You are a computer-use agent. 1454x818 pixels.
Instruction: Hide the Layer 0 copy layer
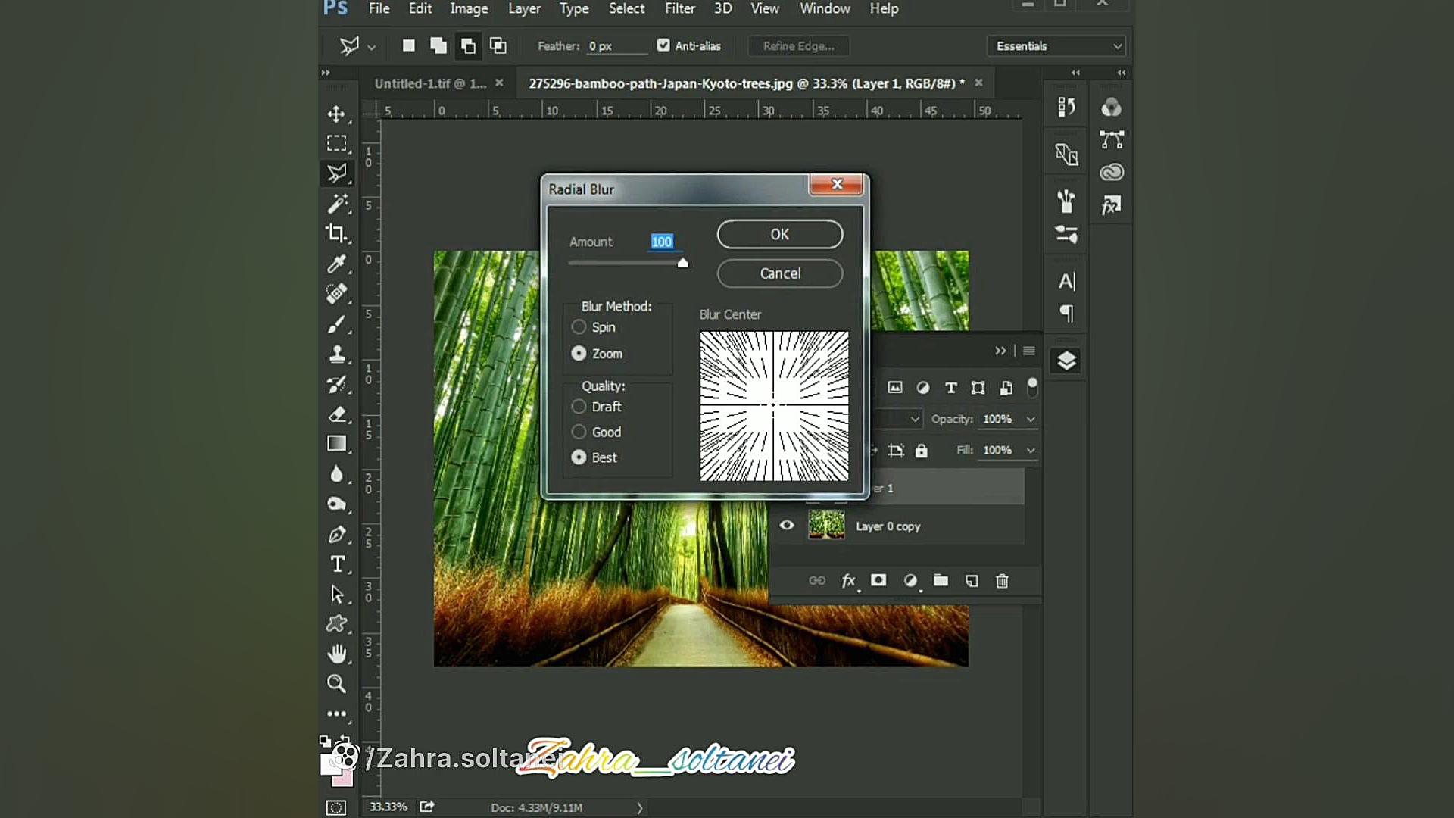[787, 525]
